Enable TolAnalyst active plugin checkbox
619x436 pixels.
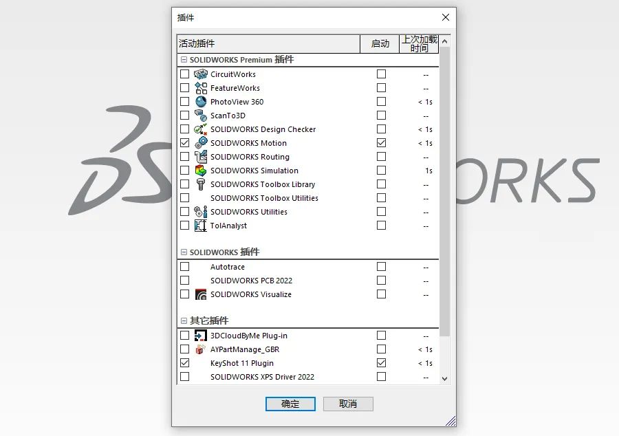click(x=184, y=226)
